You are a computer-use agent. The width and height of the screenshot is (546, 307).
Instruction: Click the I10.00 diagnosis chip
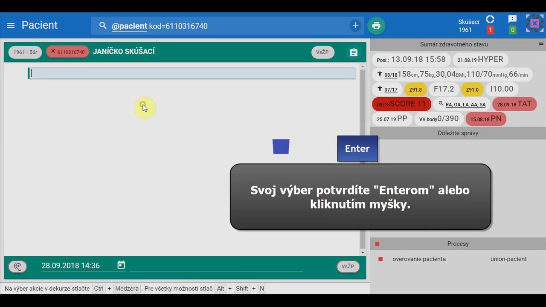502,89
